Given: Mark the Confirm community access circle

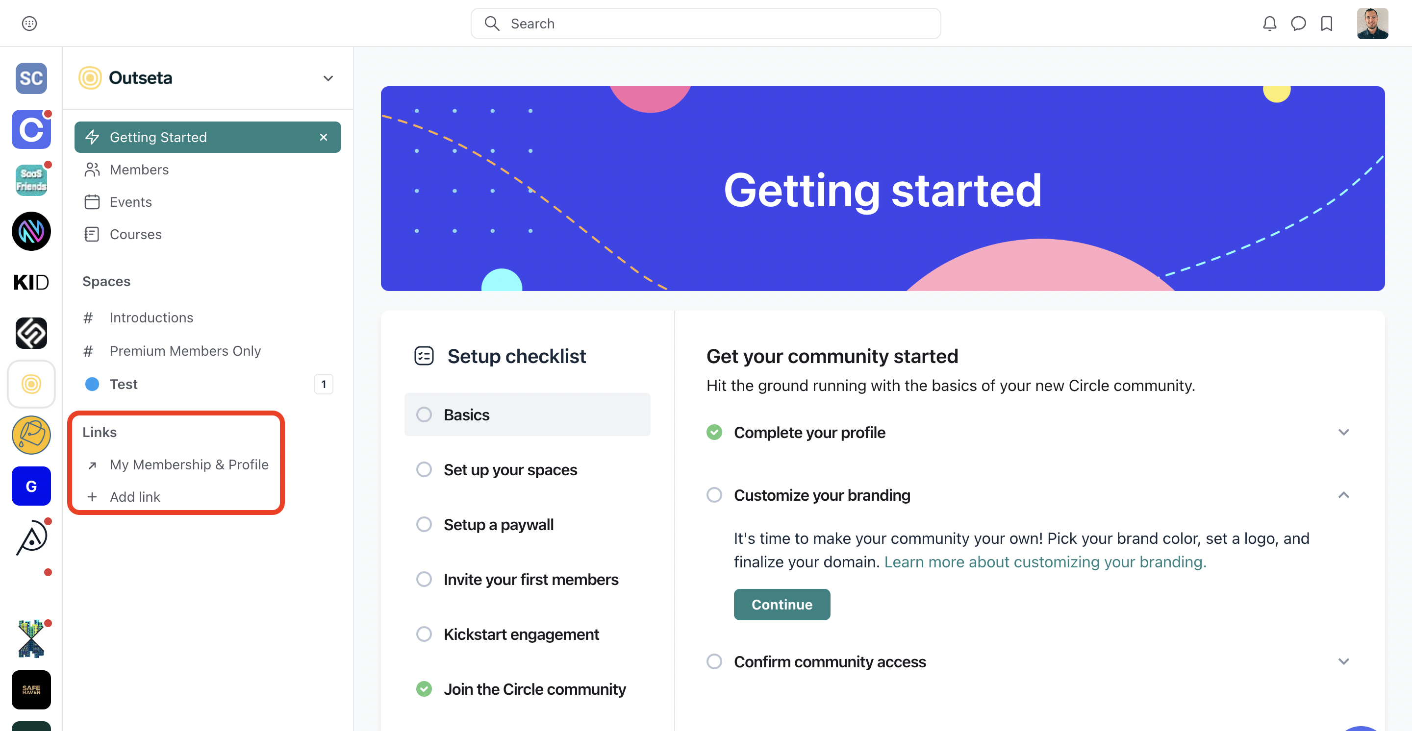Looking at the screenshot, I should 714,661.
